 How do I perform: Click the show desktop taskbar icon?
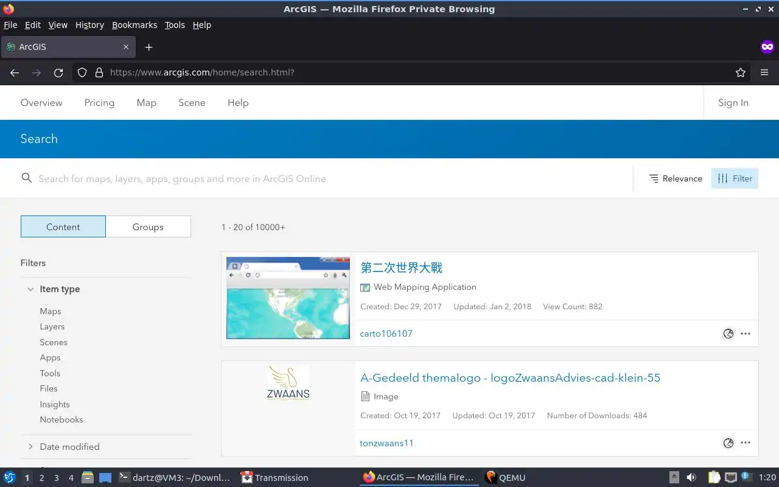click(x=105, y=478)
